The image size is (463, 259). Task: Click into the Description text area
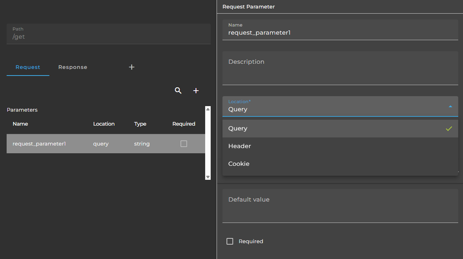point(340,68)
